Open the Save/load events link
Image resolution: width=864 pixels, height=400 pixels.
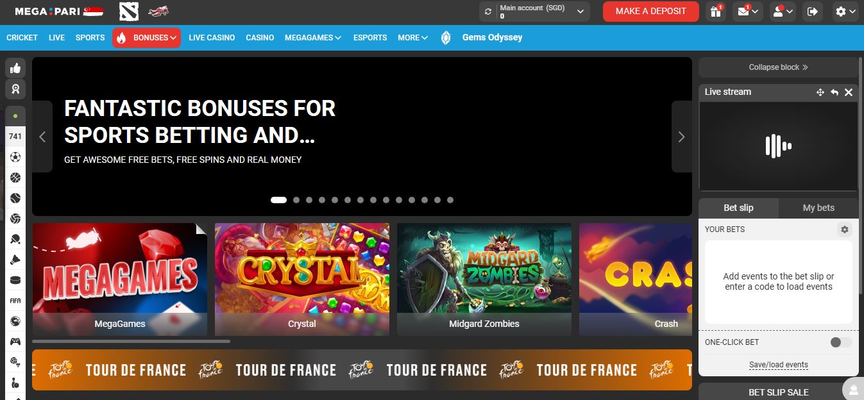click(x=779, y=365)
